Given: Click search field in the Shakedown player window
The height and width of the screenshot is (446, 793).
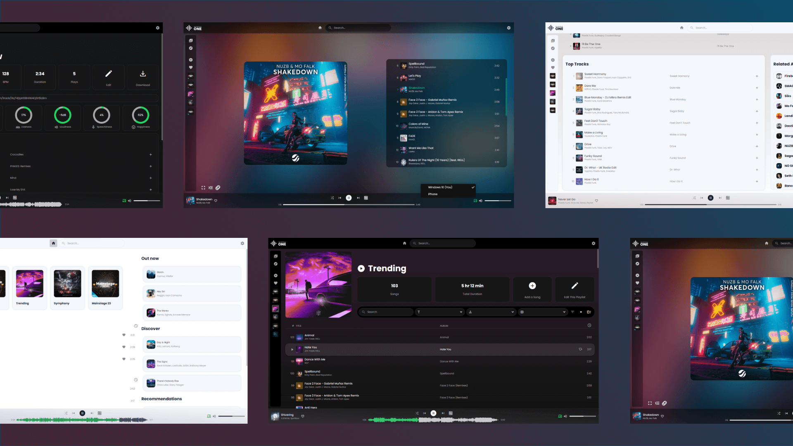Looking at the screenshot, I should coord(358,28).
